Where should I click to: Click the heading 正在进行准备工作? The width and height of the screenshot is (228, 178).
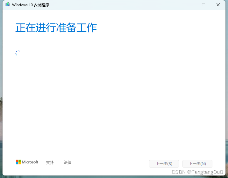56,28
